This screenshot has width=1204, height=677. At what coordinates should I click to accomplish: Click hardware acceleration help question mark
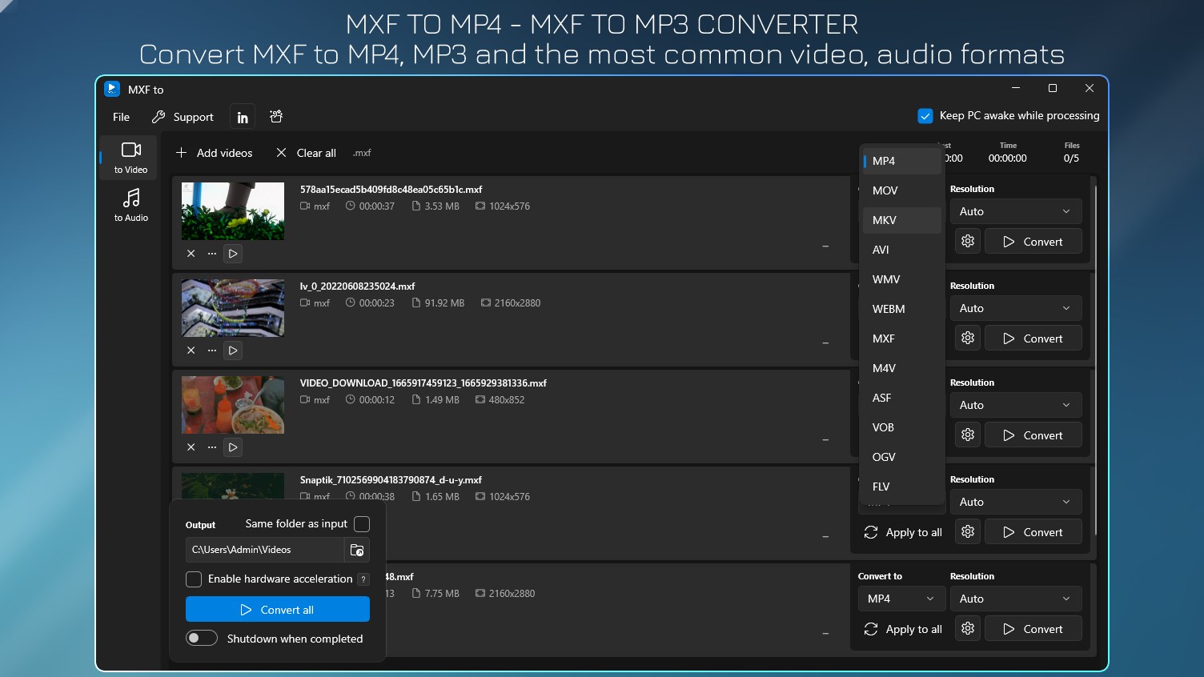(x=363, y=579)
